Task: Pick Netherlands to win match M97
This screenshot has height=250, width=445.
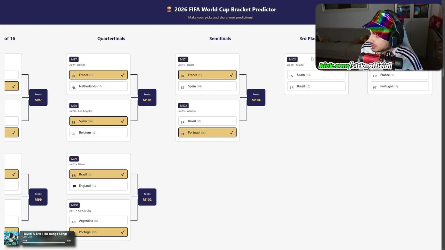Action: tap(98, 86)
